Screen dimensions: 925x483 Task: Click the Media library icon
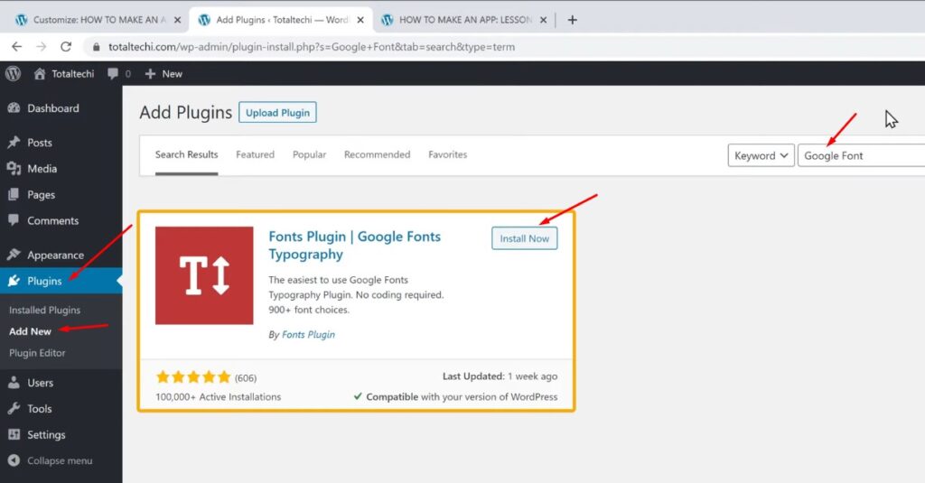point(14,169)
